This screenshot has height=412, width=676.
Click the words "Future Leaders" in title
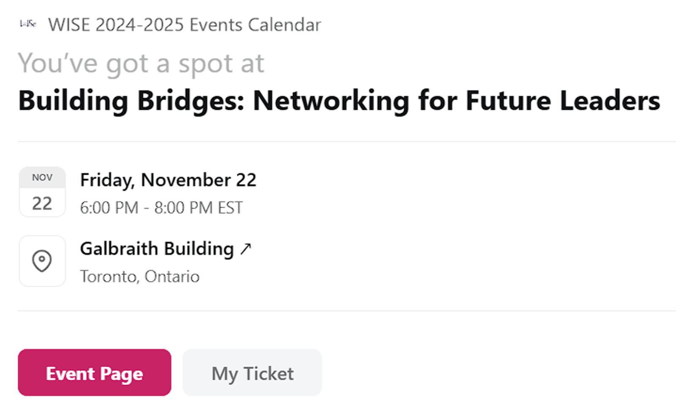coord(563,101)
